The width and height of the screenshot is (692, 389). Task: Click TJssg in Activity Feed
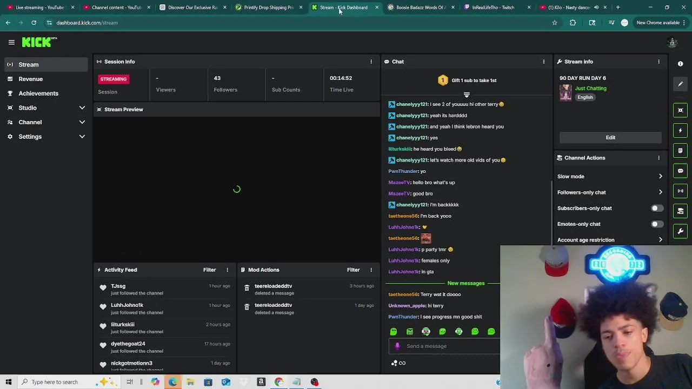click(x=118, y=286)
